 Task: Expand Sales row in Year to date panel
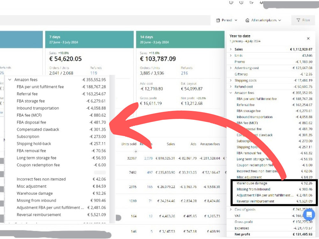231,49
